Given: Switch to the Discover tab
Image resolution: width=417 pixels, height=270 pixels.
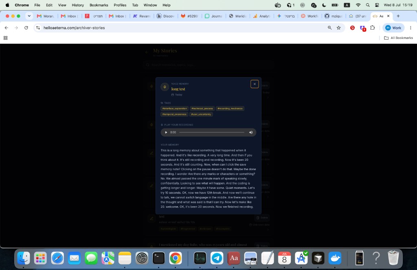Looking at the screenshot, I should tap(165, 16).
